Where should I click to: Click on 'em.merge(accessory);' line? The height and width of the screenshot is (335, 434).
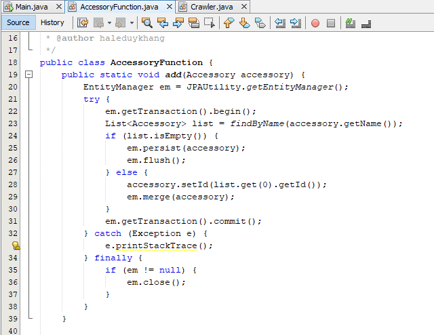tap(180, 197)
